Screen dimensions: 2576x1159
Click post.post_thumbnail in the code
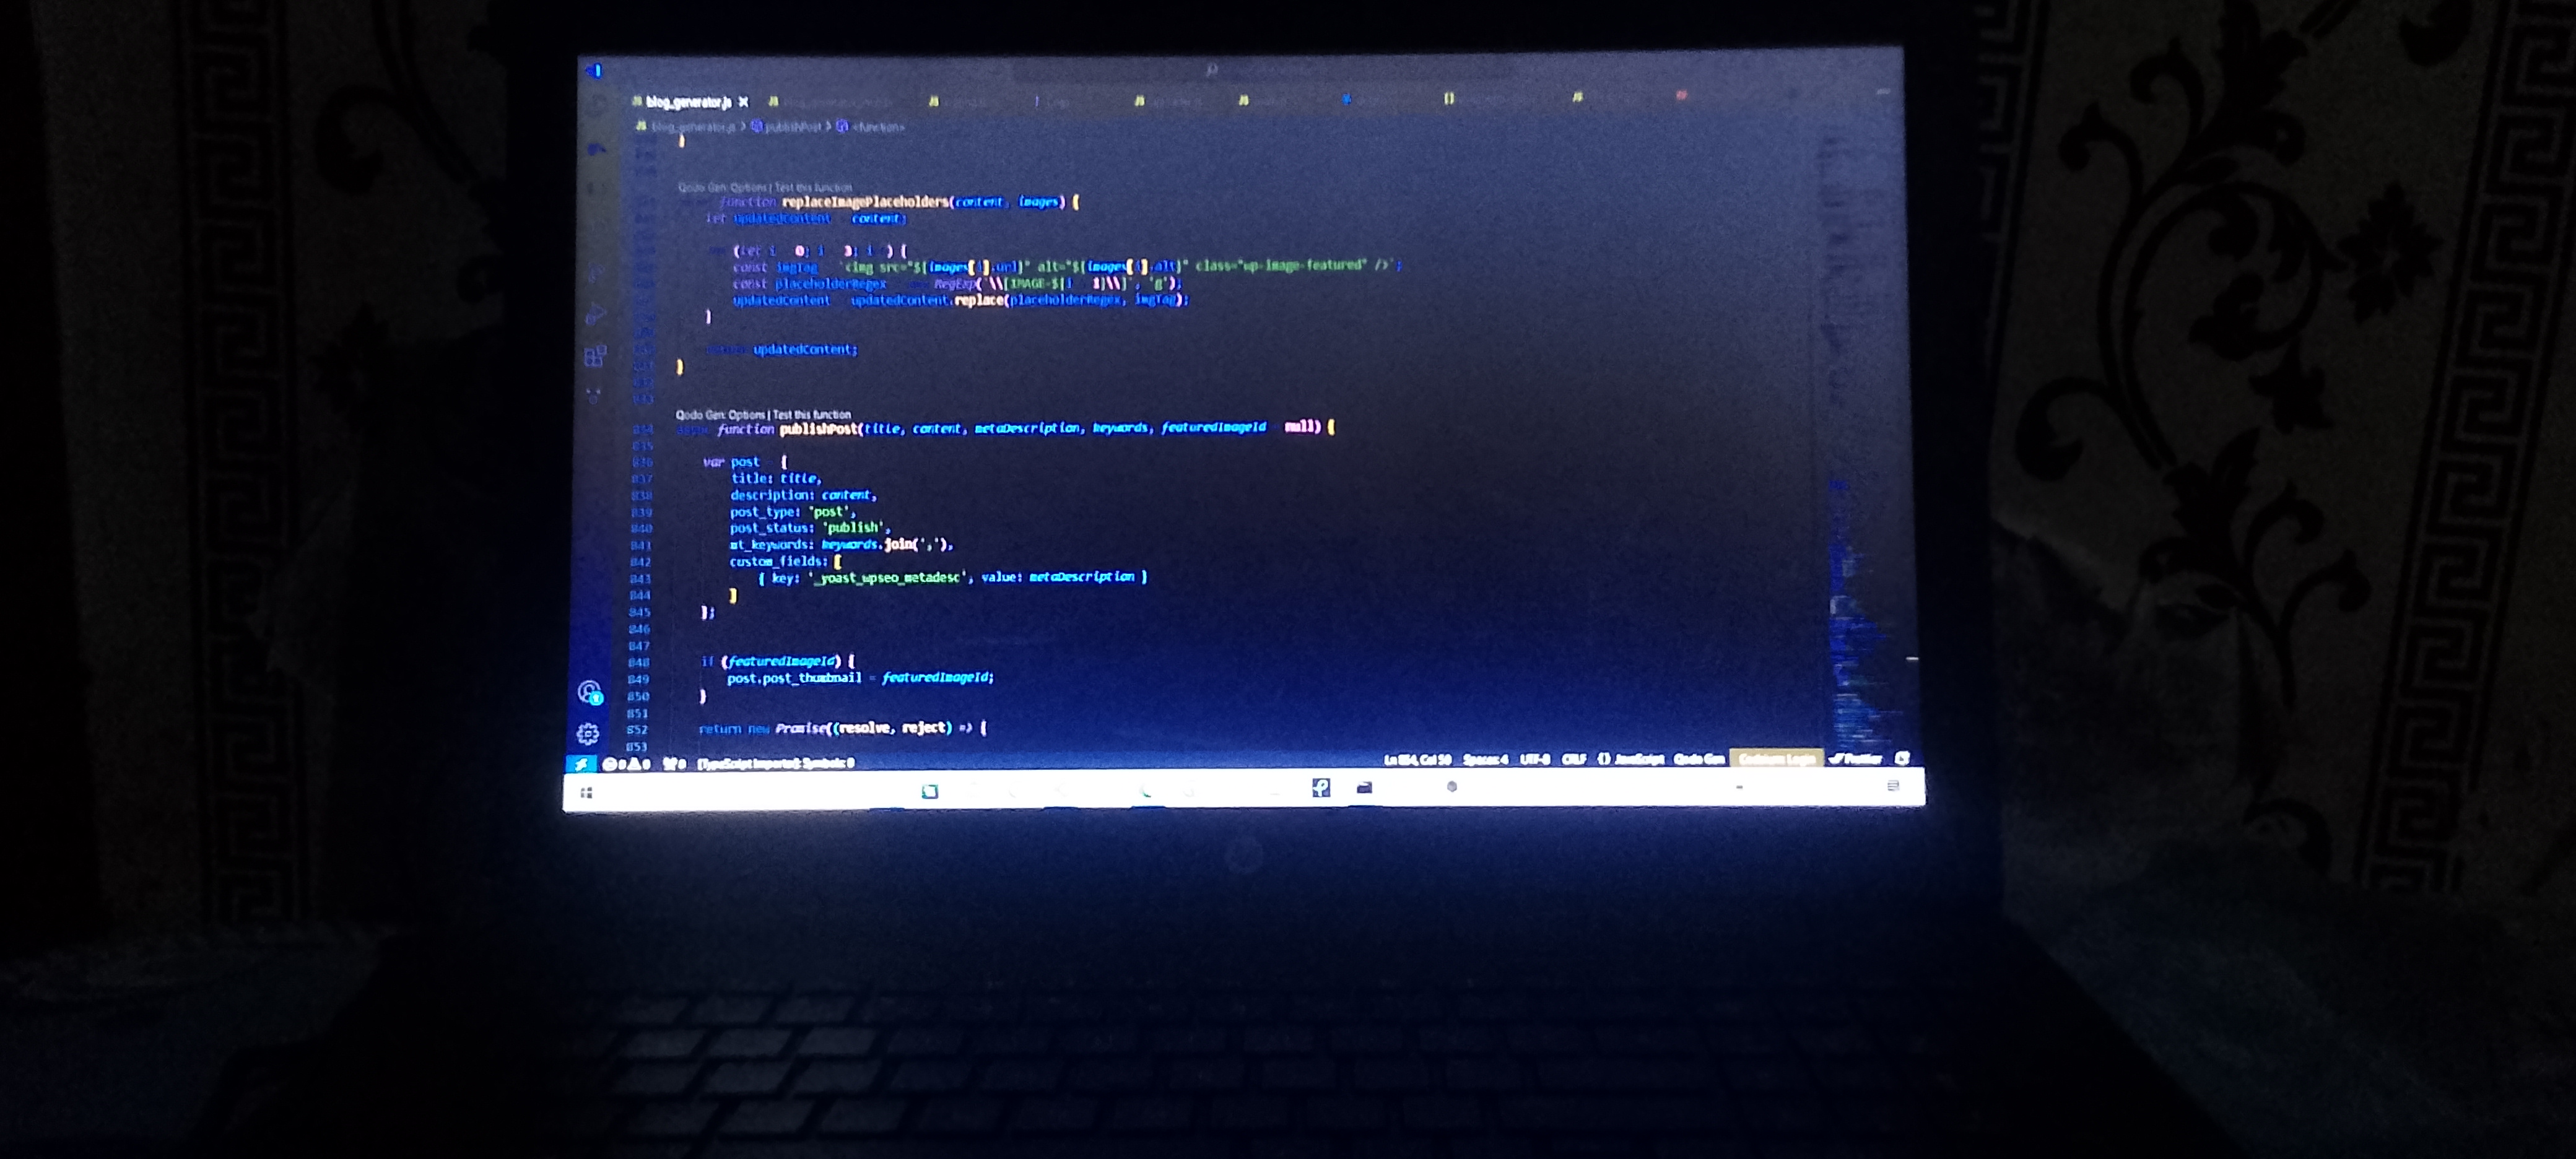pyautogui.click(x=794, y=679)
